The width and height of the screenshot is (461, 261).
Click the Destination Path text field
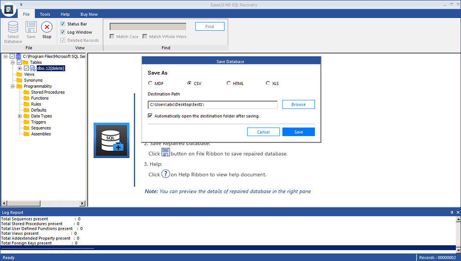click(x=213, y=105)
